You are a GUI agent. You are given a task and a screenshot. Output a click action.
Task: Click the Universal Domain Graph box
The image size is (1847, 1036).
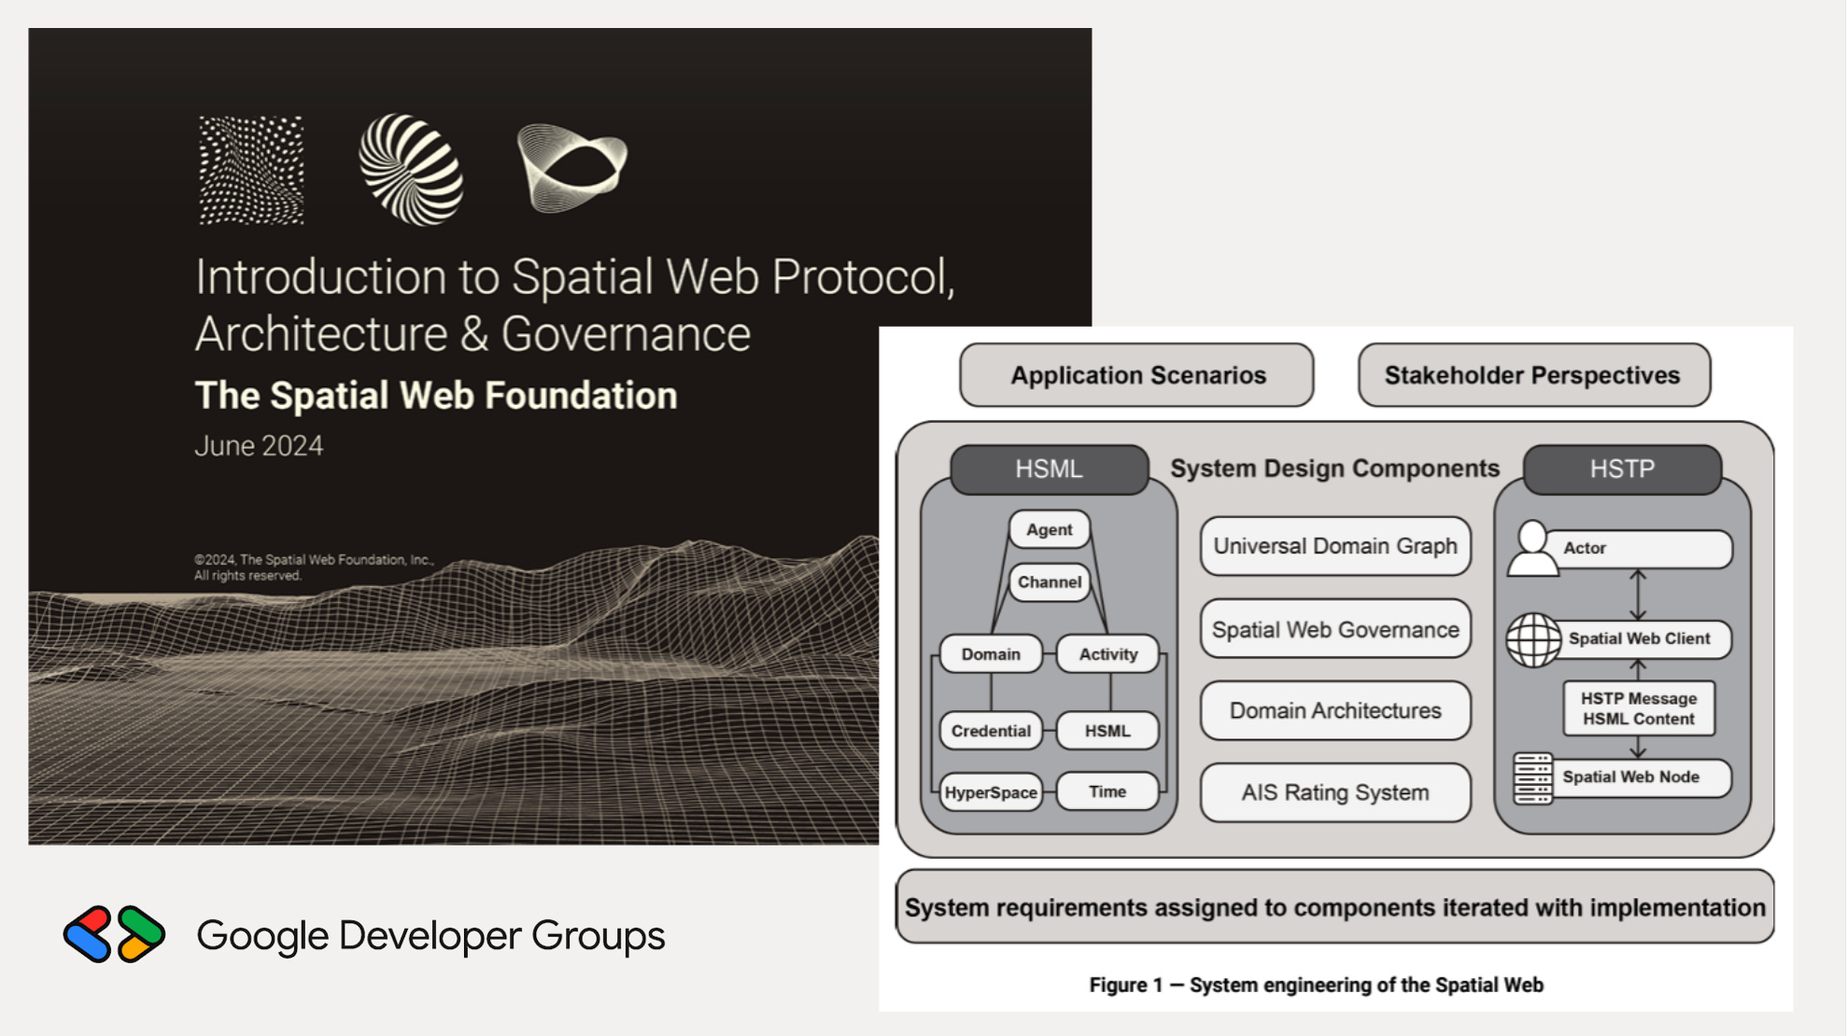[1334, 547]
